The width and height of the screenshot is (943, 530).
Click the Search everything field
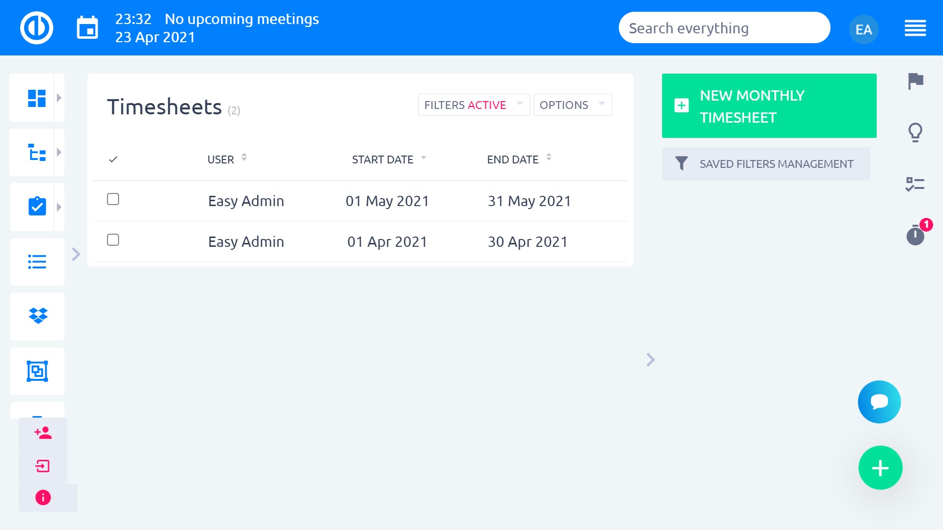(x=724, y=28)
